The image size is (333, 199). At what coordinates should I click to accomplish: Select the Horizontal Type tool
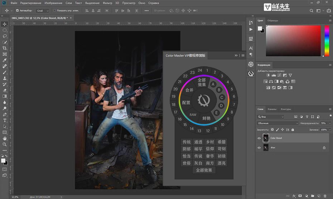click(4, 120)
